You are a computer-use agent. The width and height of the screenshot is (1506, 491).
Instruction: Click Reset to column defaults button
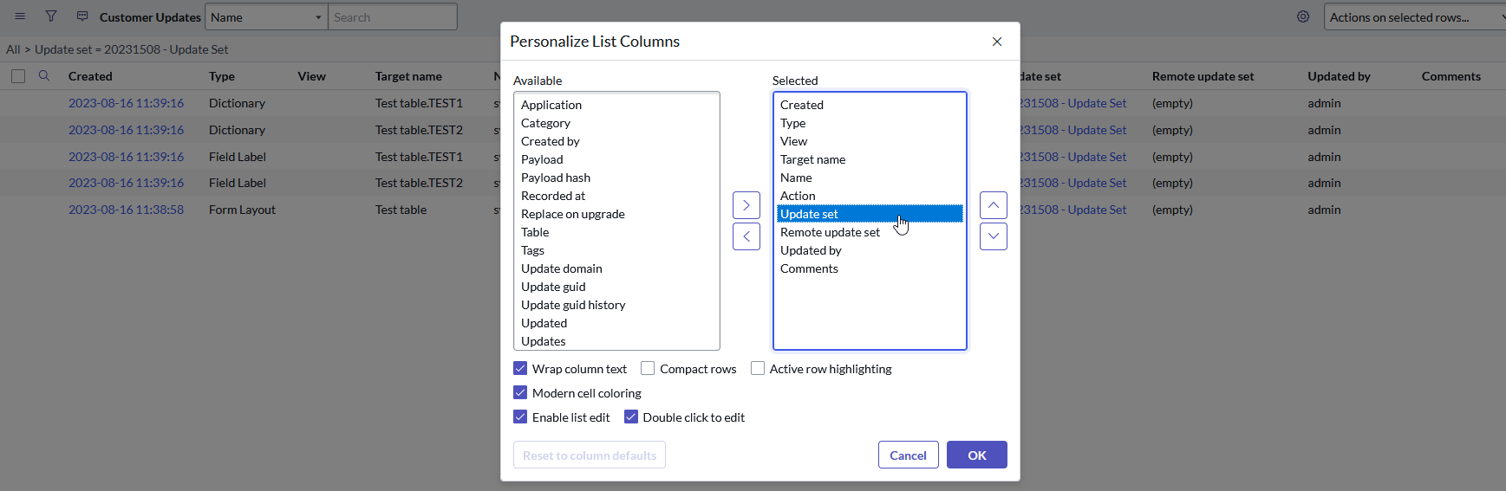click(x=590, y=455)
